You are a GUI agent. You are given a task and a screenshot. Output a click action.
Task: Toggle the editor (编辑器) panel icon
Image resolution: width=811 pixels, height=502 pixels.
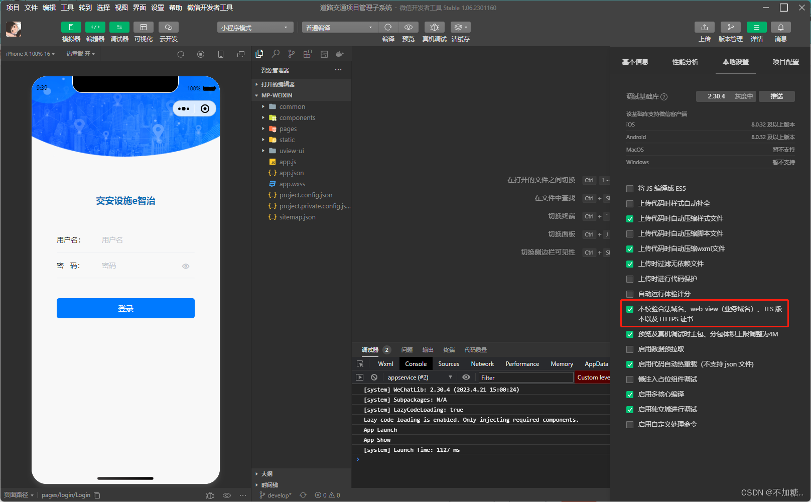95,27
